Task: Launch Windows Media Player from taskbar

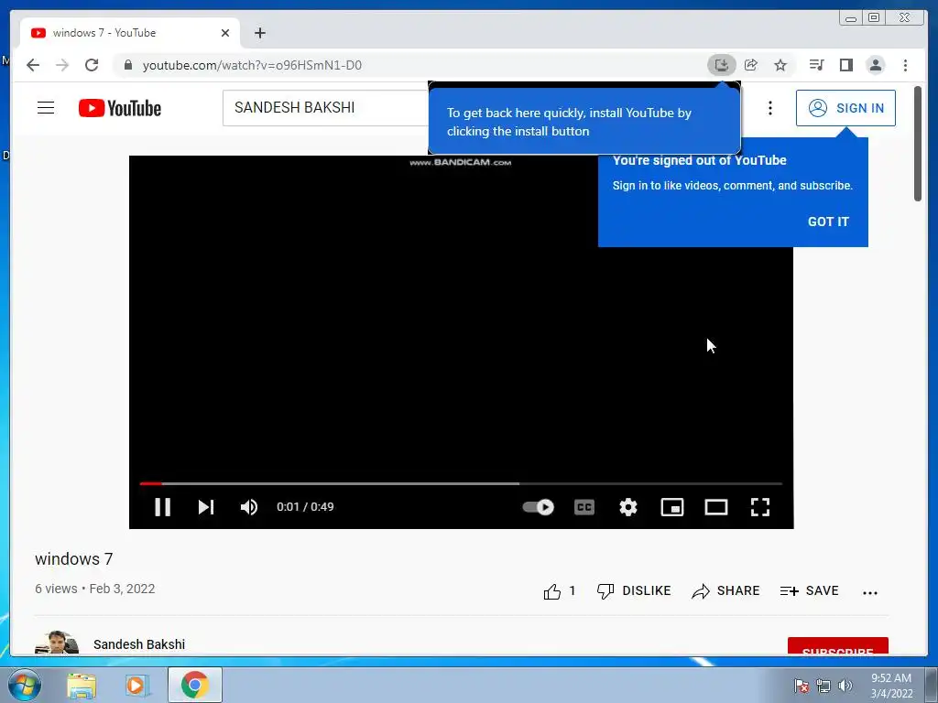Action: [x=136, y=685]
